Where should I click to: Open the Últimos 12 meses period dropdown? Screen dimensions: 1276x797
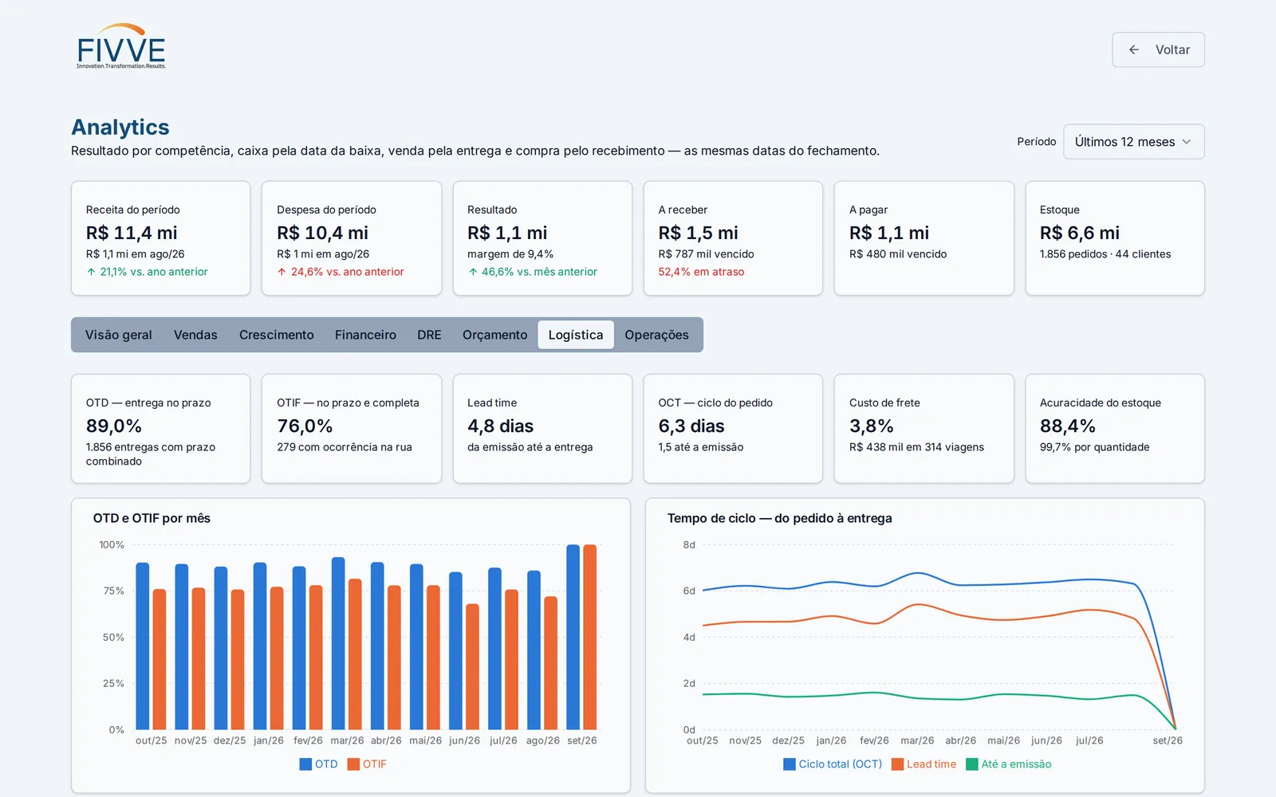[x=1133, y=142]
